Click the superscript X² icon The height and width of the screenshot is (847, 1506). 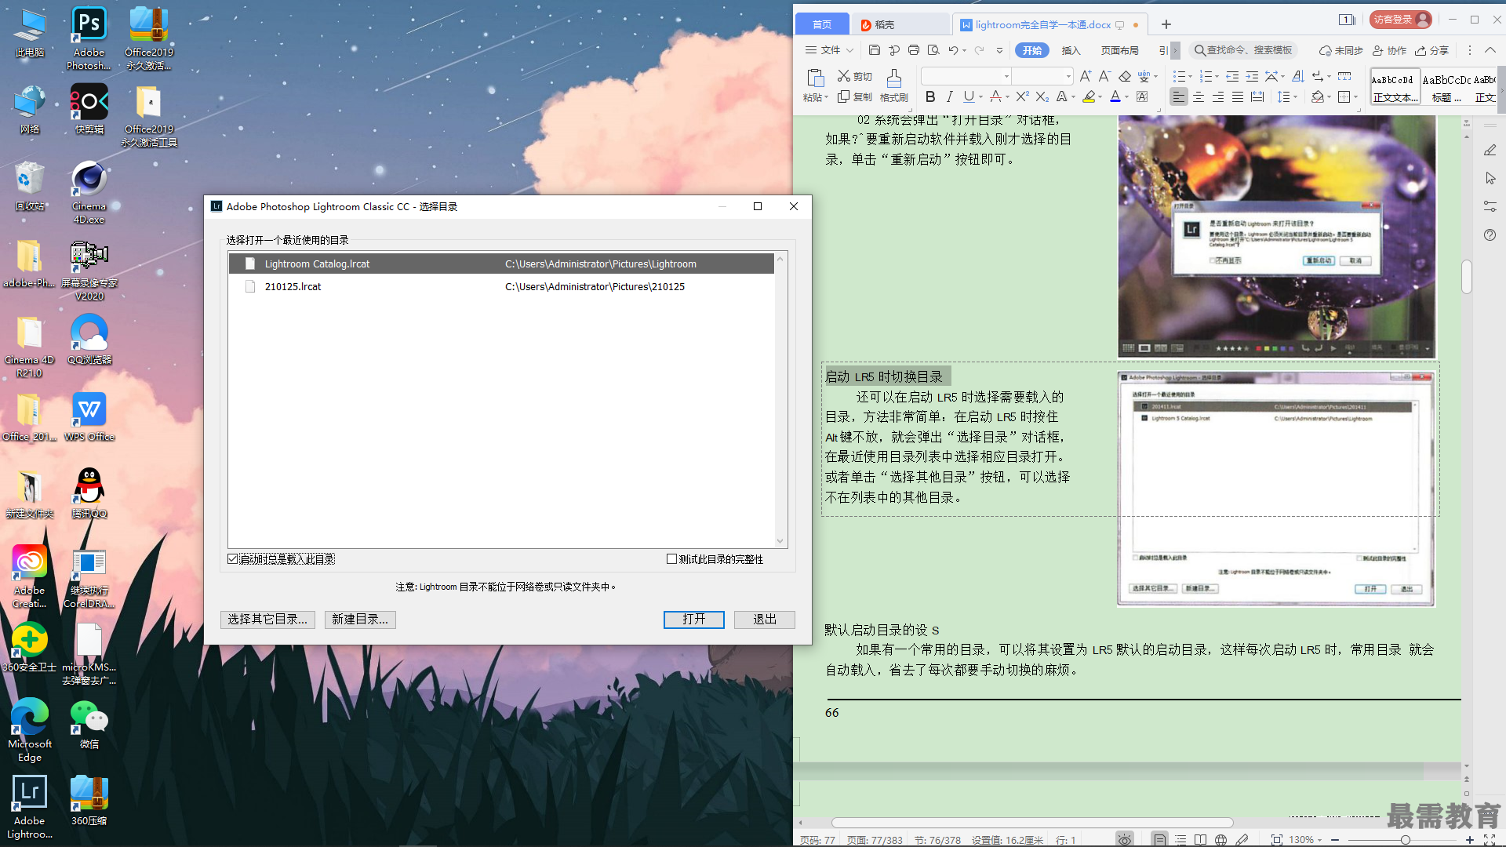pyautogui.click(x=1022, y=96)
